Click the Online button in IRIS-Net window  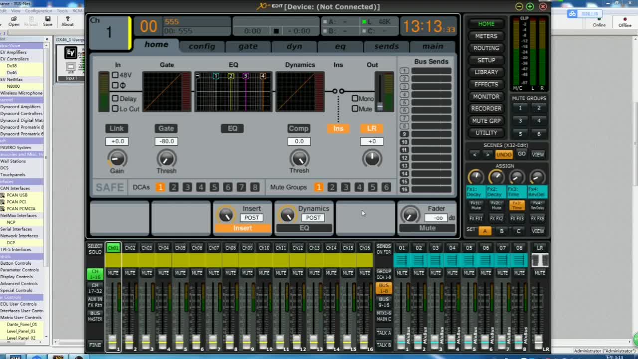coord(599,22)
